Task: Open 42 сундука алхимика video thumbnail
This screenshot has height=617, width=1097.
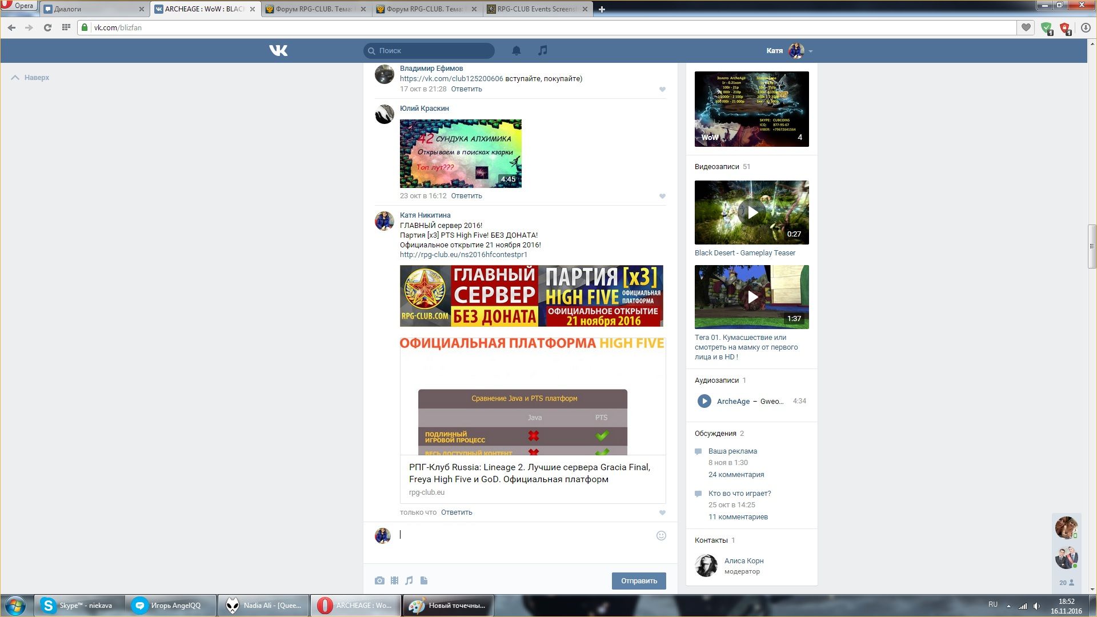Action: click(x=461, y=154)
